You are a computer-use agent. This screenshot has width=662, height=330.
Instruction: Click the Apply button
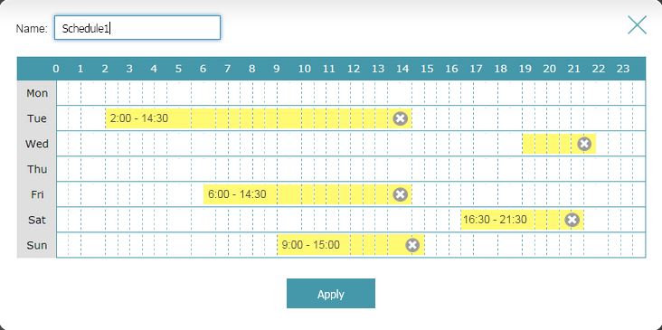(331, 293)
